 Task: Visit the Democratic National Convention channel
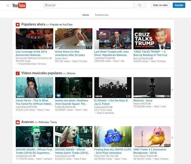point(32,58)
